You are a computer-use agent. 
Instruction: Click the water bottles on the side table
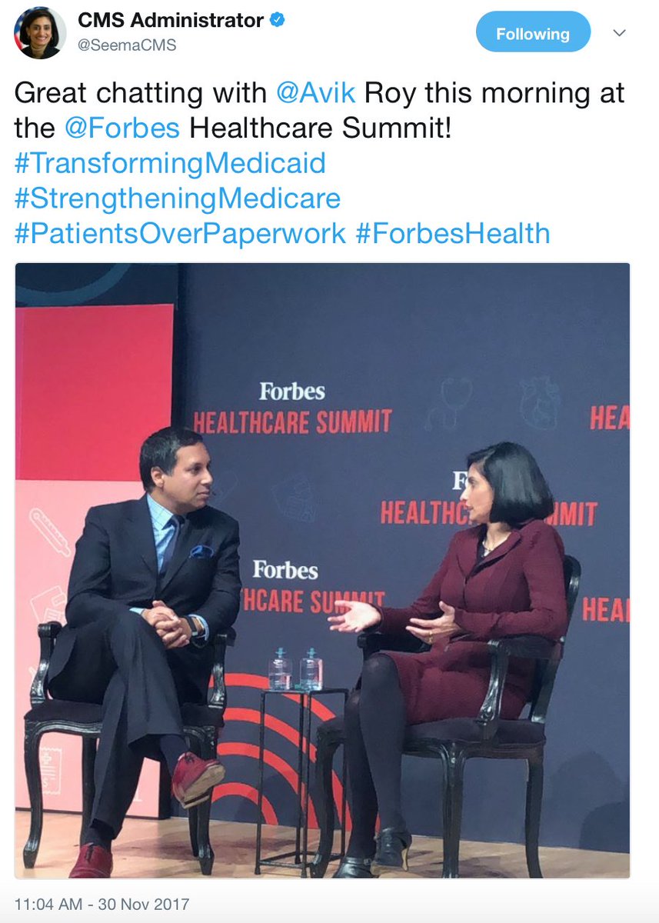click(x=295, y=669)
